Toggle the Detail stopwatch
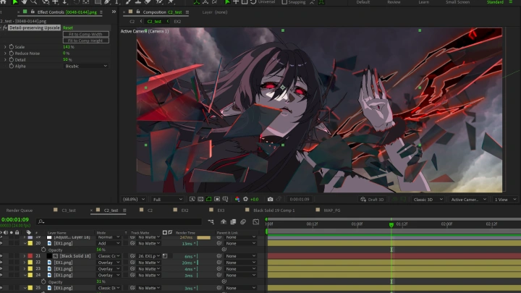This screenshot has height=293, width=521. click(x=12, y=60)
